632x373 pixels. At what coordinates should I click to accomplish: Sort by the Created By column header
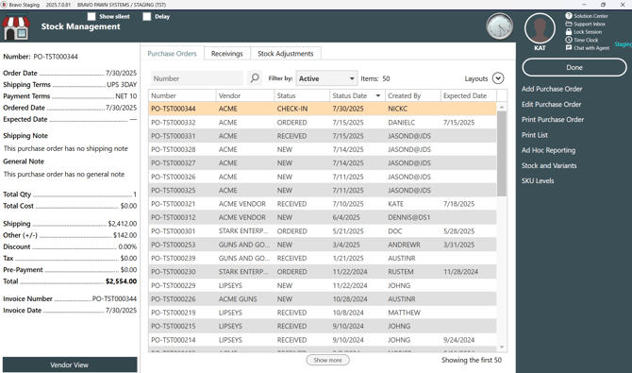[412, 95]
